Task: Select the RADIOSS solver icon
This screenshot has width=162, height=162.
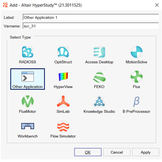Action: [x=28, y=52]
